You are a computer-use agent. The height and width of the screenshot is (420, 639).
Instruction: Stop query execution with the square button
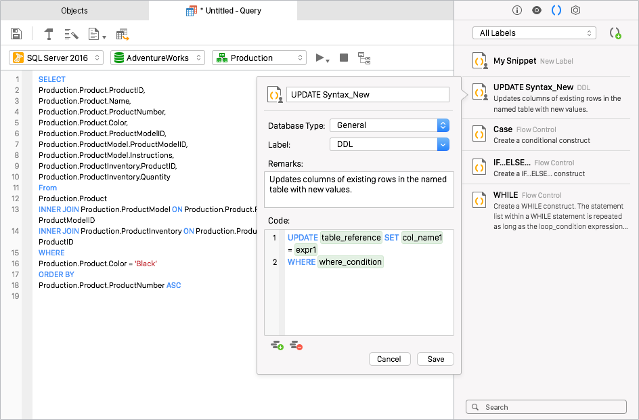coord(344,58)
